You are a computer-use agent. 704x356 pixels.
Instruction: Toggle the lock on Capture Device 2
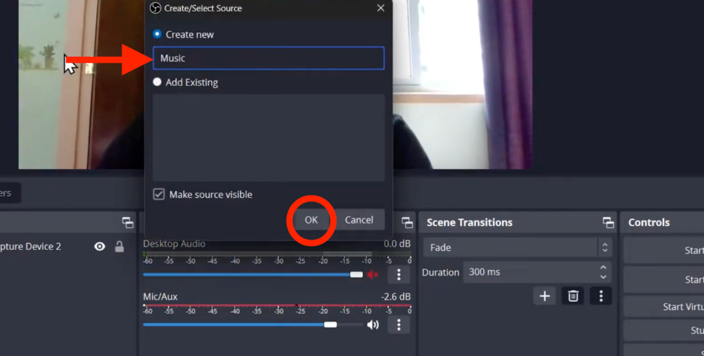point(120,247)
